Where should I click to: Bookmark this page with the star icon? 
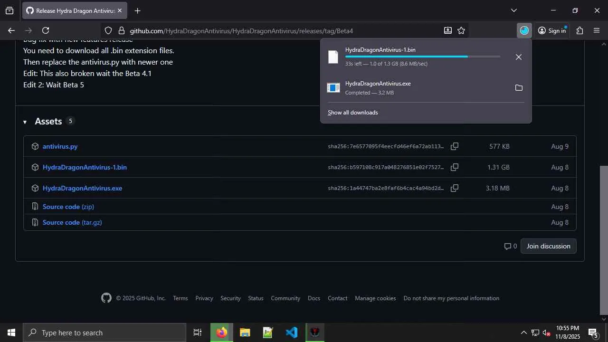(x=461, y=30)
